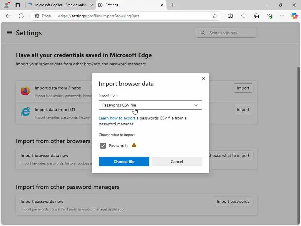
Task: Switch to the Microsoft Copilot tab
Action: (60, 5)
